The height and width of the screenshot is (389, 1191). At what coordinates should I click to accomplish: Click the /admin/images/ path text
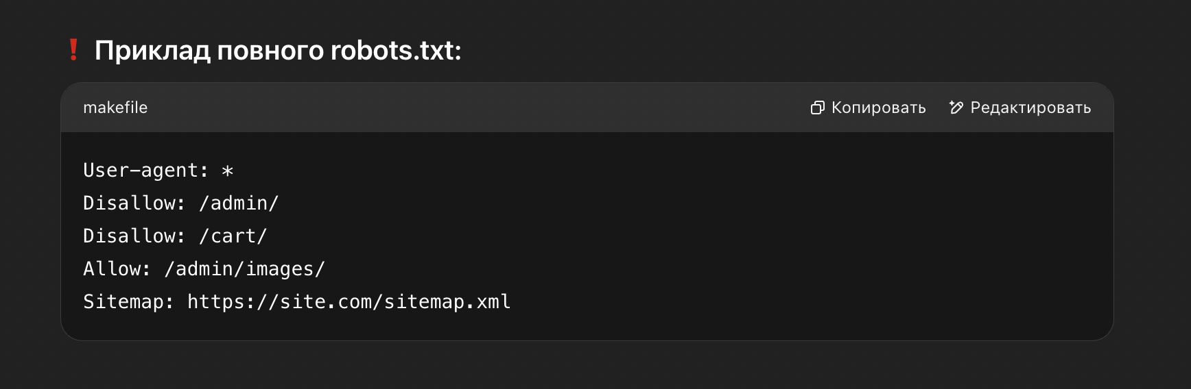pos(245,269)
